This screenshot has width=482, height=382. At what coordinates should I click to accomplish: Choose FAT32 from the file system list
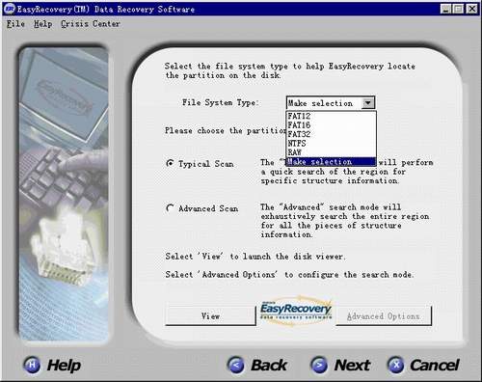(331, 134)
